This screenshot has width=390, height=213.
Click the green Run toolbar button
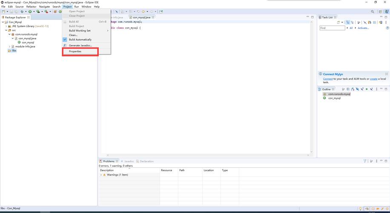pyautogui.click(x=30, y=12)
